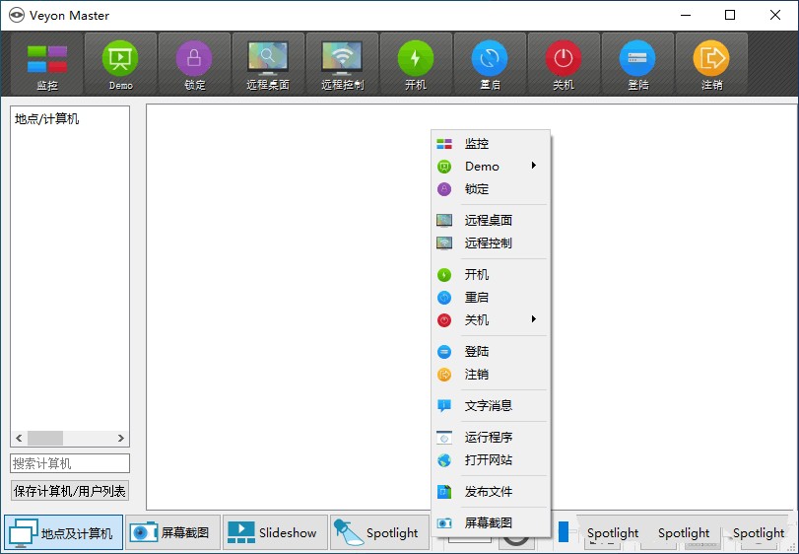Click the 保存计算机/用户列表 button
Viewport: 799px width, 554px height.
click(x=70, y=491)
